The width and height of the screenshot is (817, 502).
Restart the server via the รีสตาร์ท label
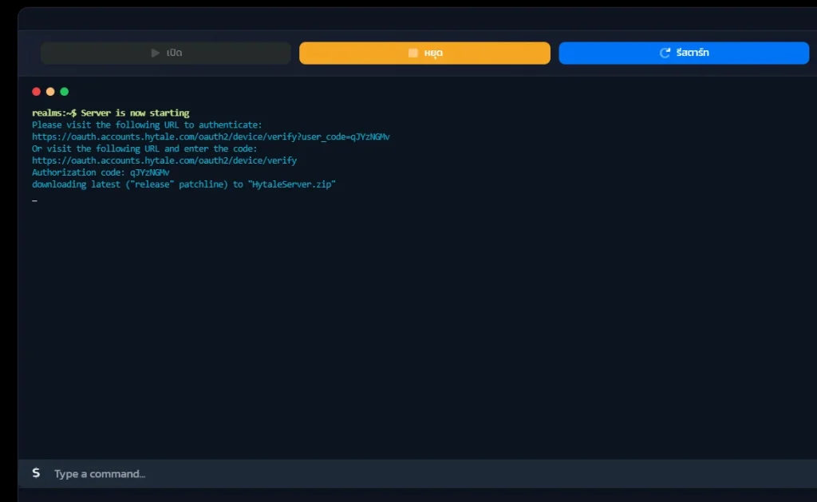tap(692, 53)
